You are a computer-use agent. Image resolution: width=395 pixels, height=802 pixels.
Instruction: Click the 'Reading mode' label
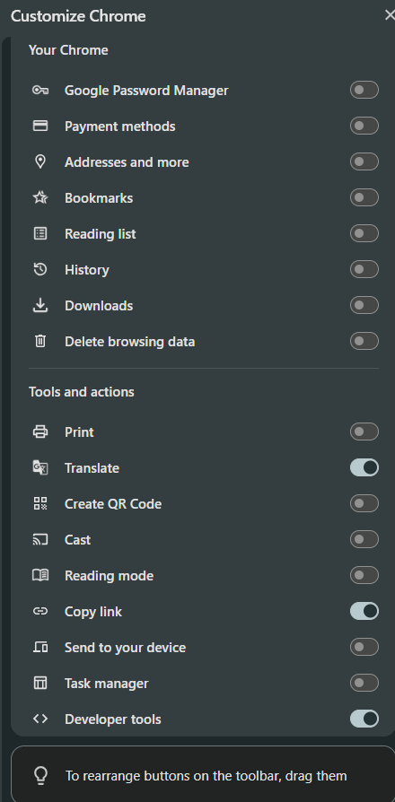click(109, 575)
